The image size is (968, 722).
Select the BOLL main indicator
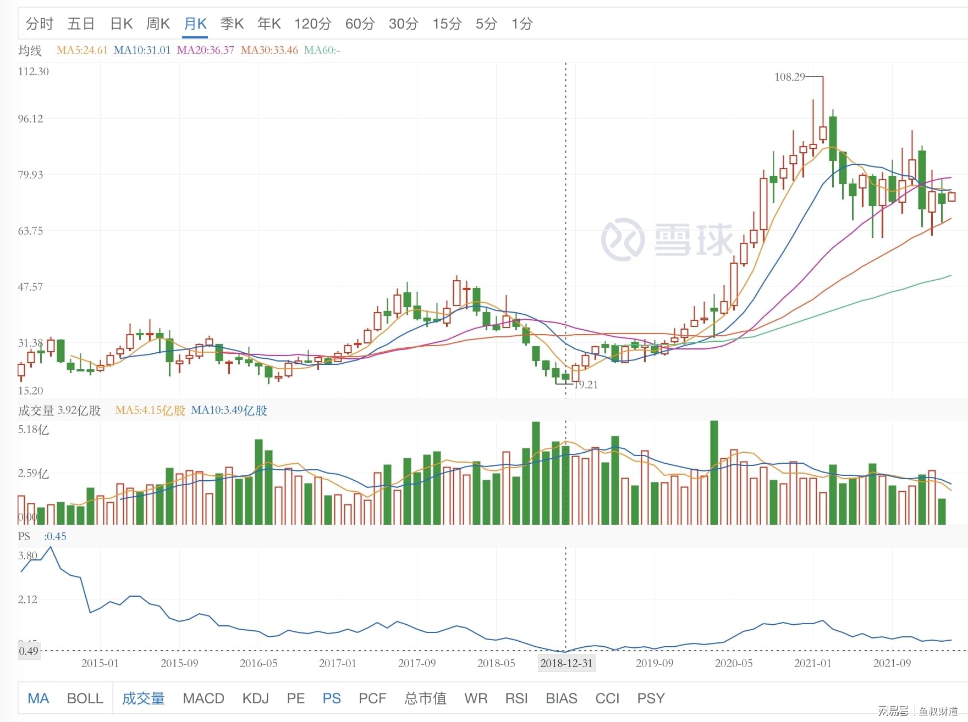pyautogui.click(x=85, y=698)
